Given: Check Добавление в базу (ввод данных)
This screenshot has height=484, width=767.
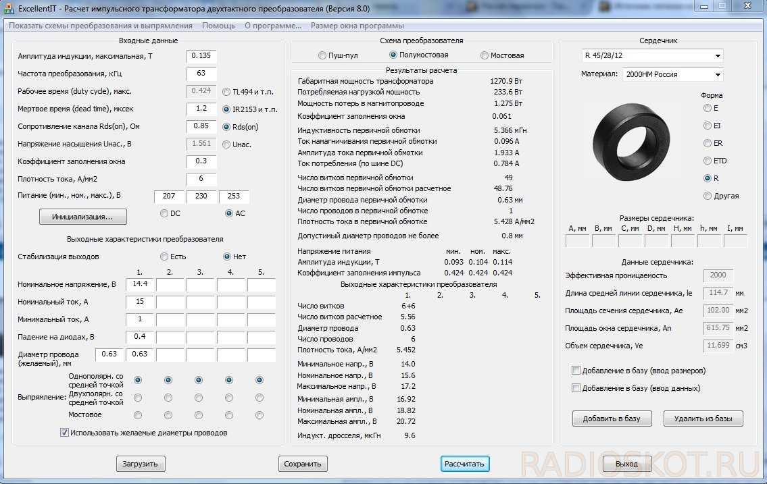Looking at the screenshot, I should tap(576, 388).
